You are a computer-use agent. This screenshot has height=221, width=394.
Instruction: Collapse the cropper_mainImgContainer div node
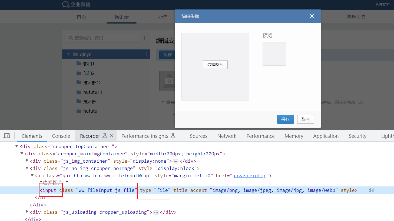click(22, 153)
